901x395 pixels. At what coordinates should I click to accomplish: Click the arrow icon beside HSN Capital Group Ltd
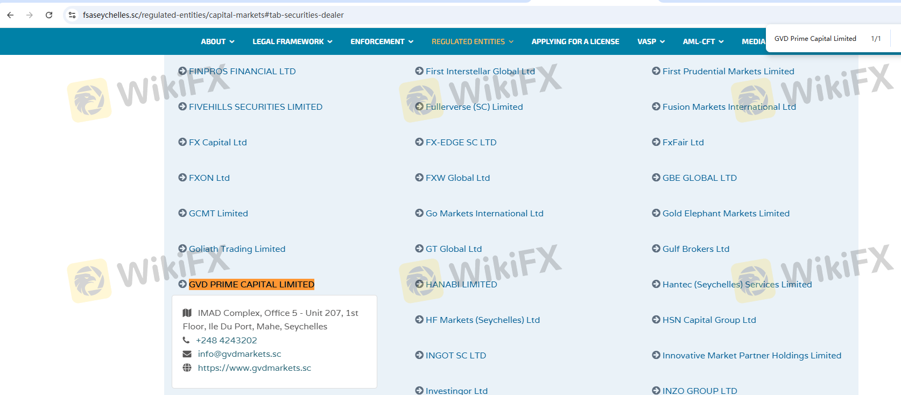pos(656,320)
